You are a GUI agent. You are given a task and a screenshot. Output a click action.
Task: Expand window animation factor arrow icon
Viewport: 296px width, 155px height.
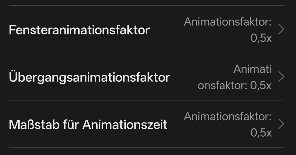pyautogui.click(x=281, y=30)
